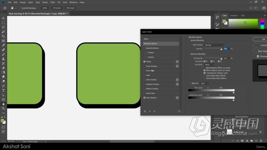267x150 pixels.
Task: Enable the Satin effect checkbox
Action: coord(144,75)
